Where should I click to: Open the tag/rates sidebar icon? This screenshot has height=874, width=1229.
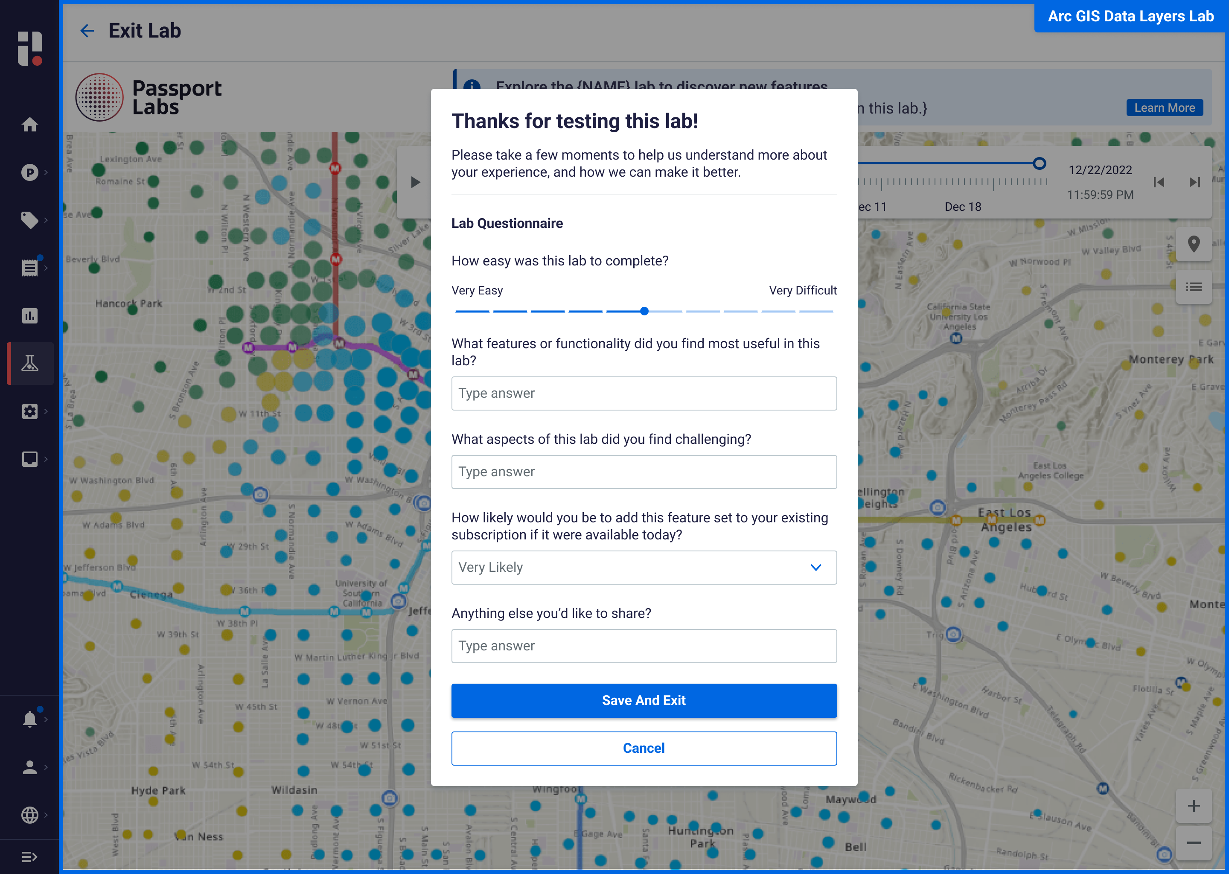click(29, 220)
